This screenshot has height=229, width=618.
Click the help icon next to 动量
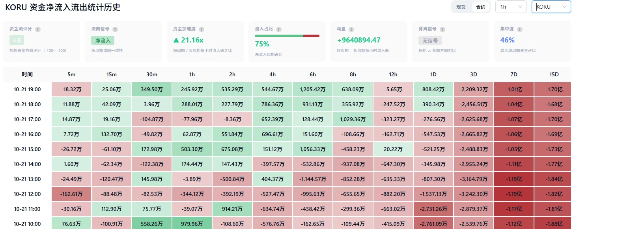351,30
